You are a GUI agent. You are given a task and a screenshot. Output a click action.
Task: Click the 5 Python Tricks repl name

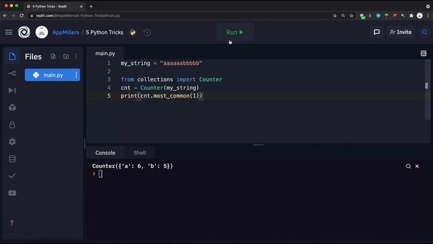(x=104, y=33)
